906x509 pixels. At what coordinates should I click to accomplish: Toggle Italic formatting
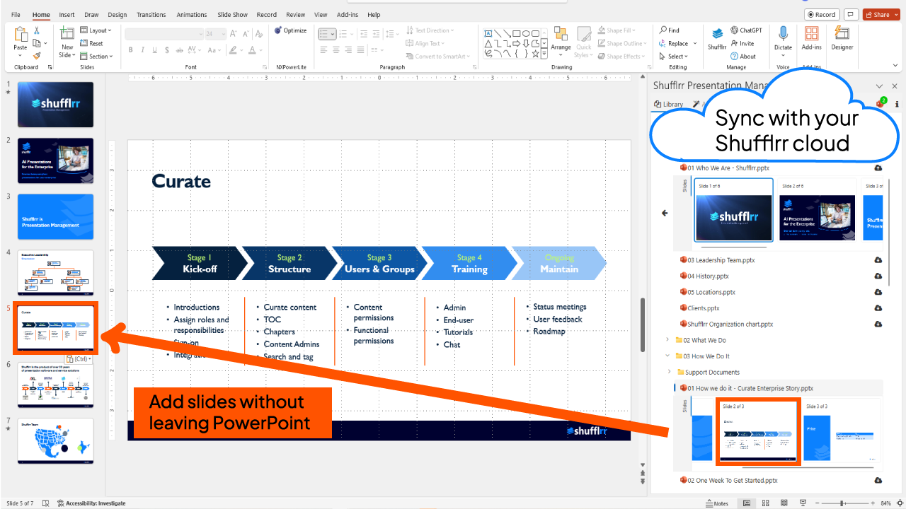pos(142,49)
